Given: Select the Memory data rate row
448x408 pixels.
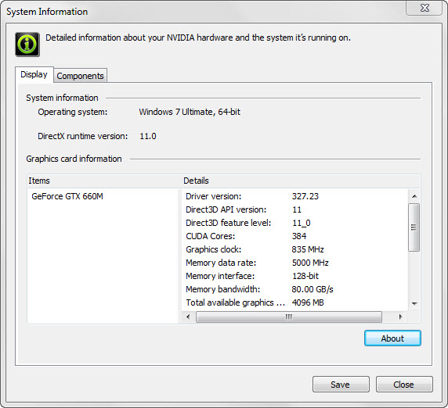Looking at the screenshot, I should 294,263.
